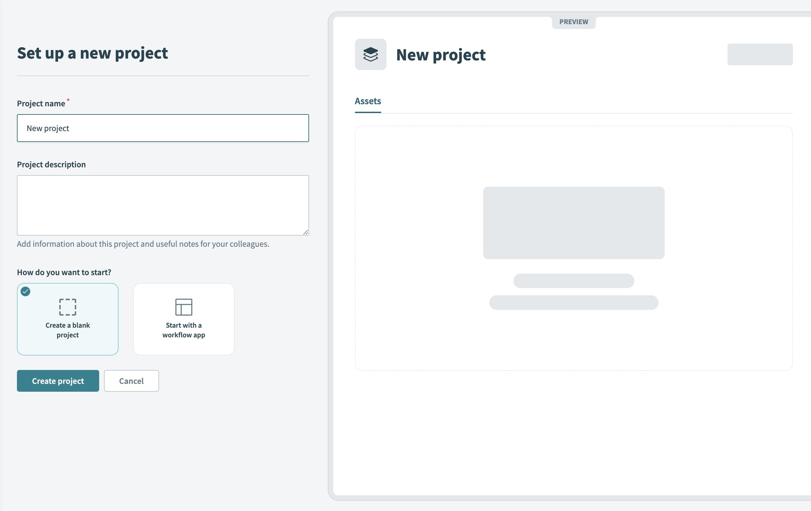Viewport: 811px width, 511px height.
Task: Click the textarea resize handle
Action: tap(306, 232)
